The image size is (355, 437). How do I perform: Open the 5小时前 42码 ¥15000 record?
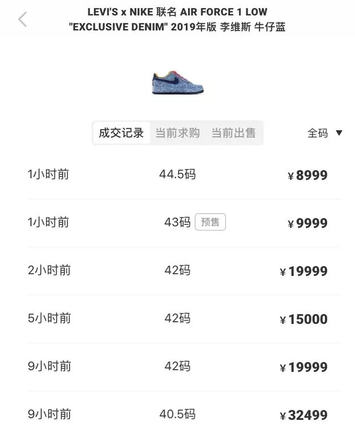click(x=184, y=318)
